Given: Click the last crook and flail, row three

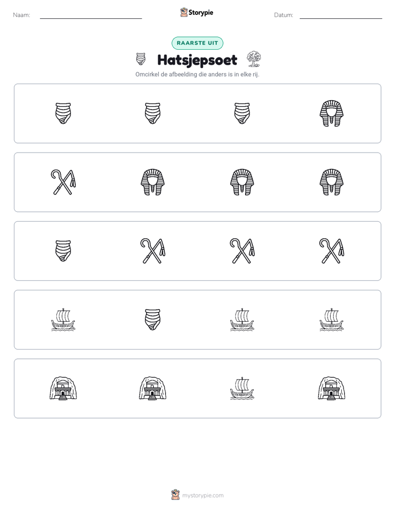Looking at the screenshot, I should click(331, 251).
